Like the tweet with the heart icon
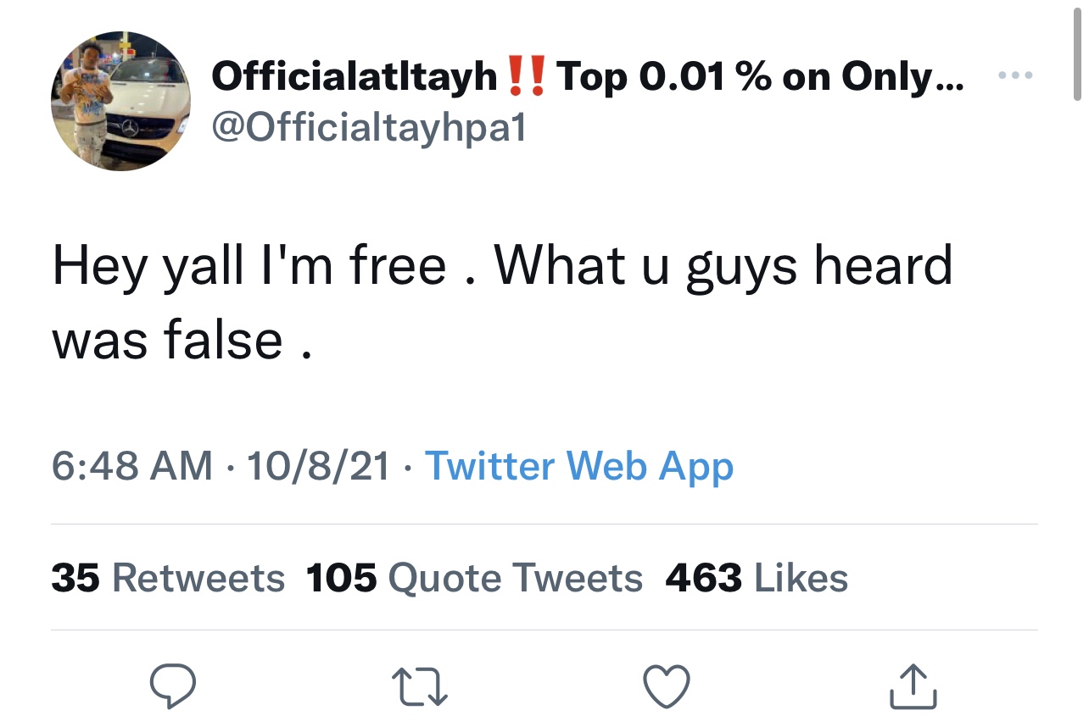Image resolution: width=1089 pixels, height=716 pixels. 667,685
